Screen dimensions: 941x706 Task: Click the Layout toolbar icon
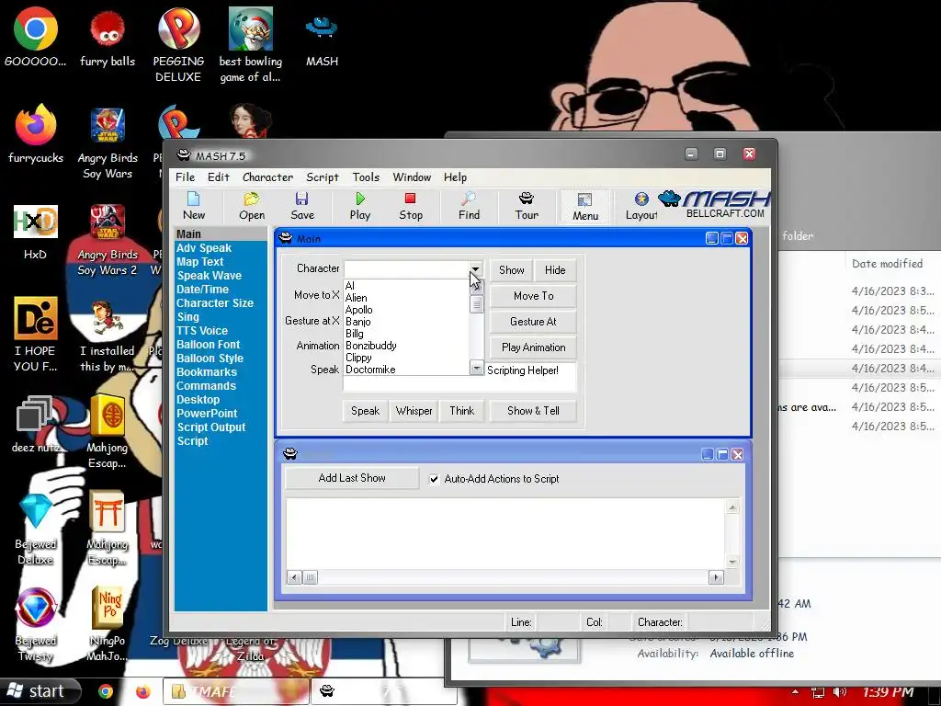click(x=641, y=206)
